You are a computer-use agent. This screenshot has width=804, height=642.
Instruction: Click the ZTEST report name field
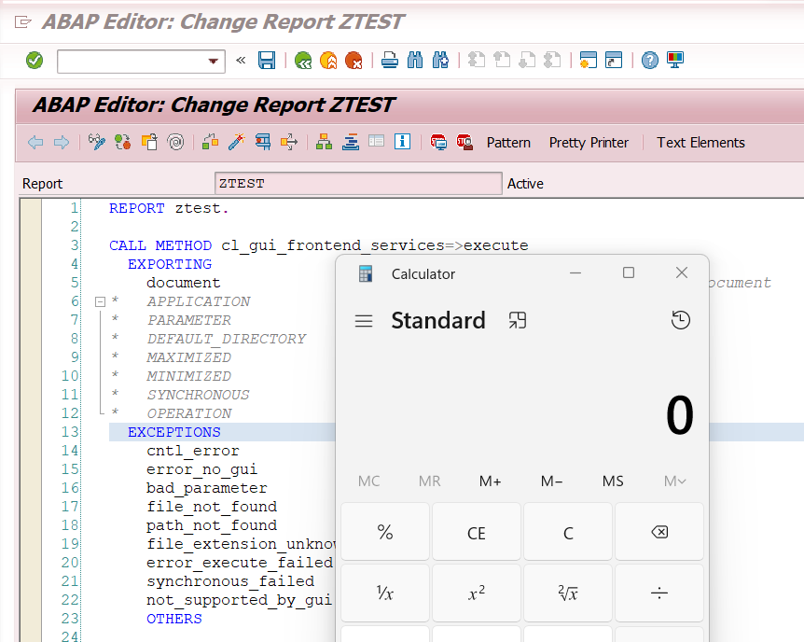(x=358, y=183)
